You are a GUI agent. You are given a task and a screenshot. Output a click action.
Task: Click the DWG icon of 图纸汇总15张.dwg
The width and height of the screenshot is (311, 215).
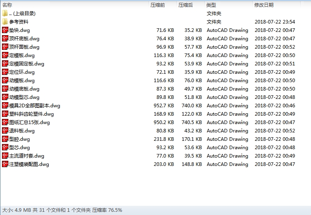pos(5,122)
